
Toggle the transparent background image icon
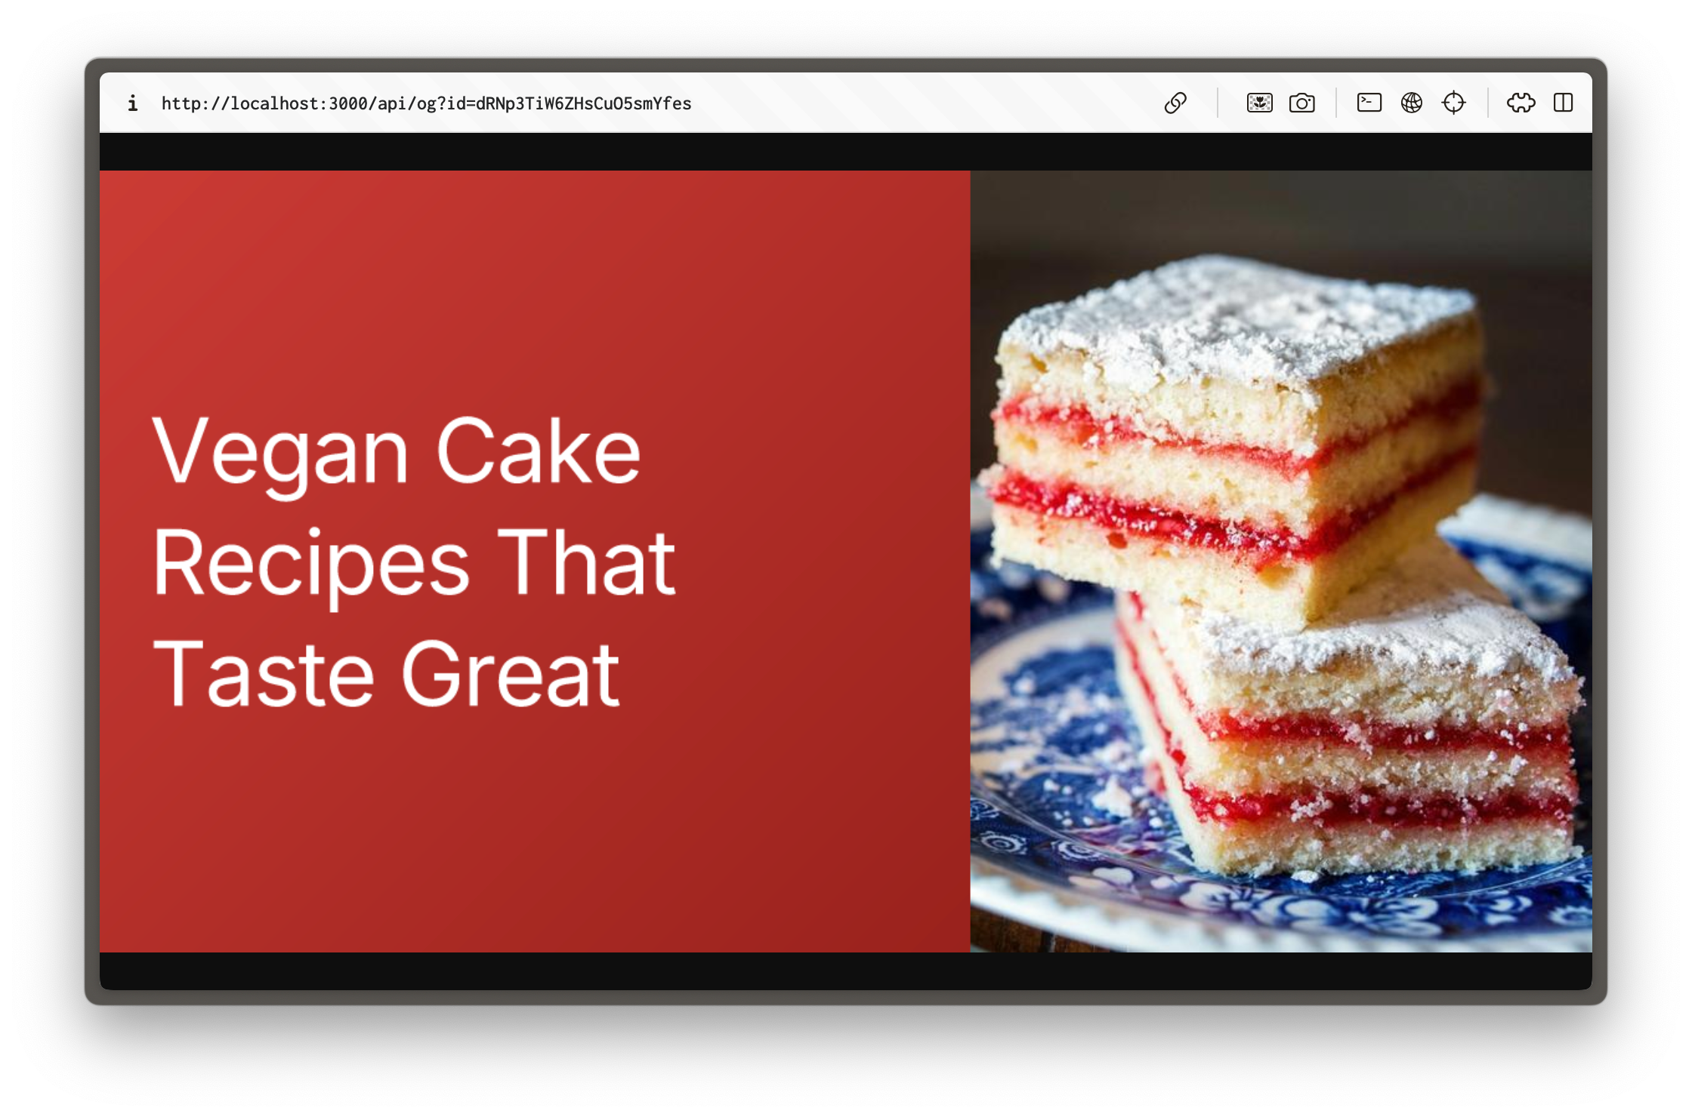tap(1259, 103)
